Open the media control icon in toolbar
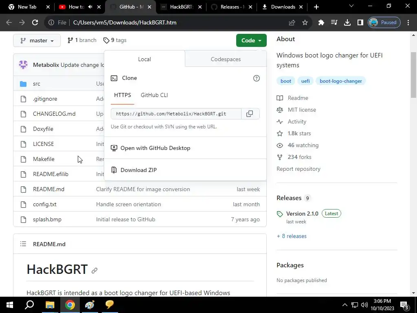 tap(334, 22)
